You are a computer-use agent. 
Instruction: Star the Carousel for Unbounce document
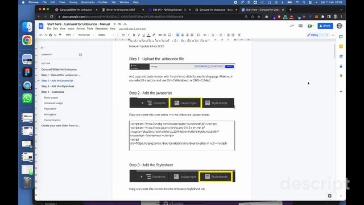pyautogui.click(x=114, y=24)
